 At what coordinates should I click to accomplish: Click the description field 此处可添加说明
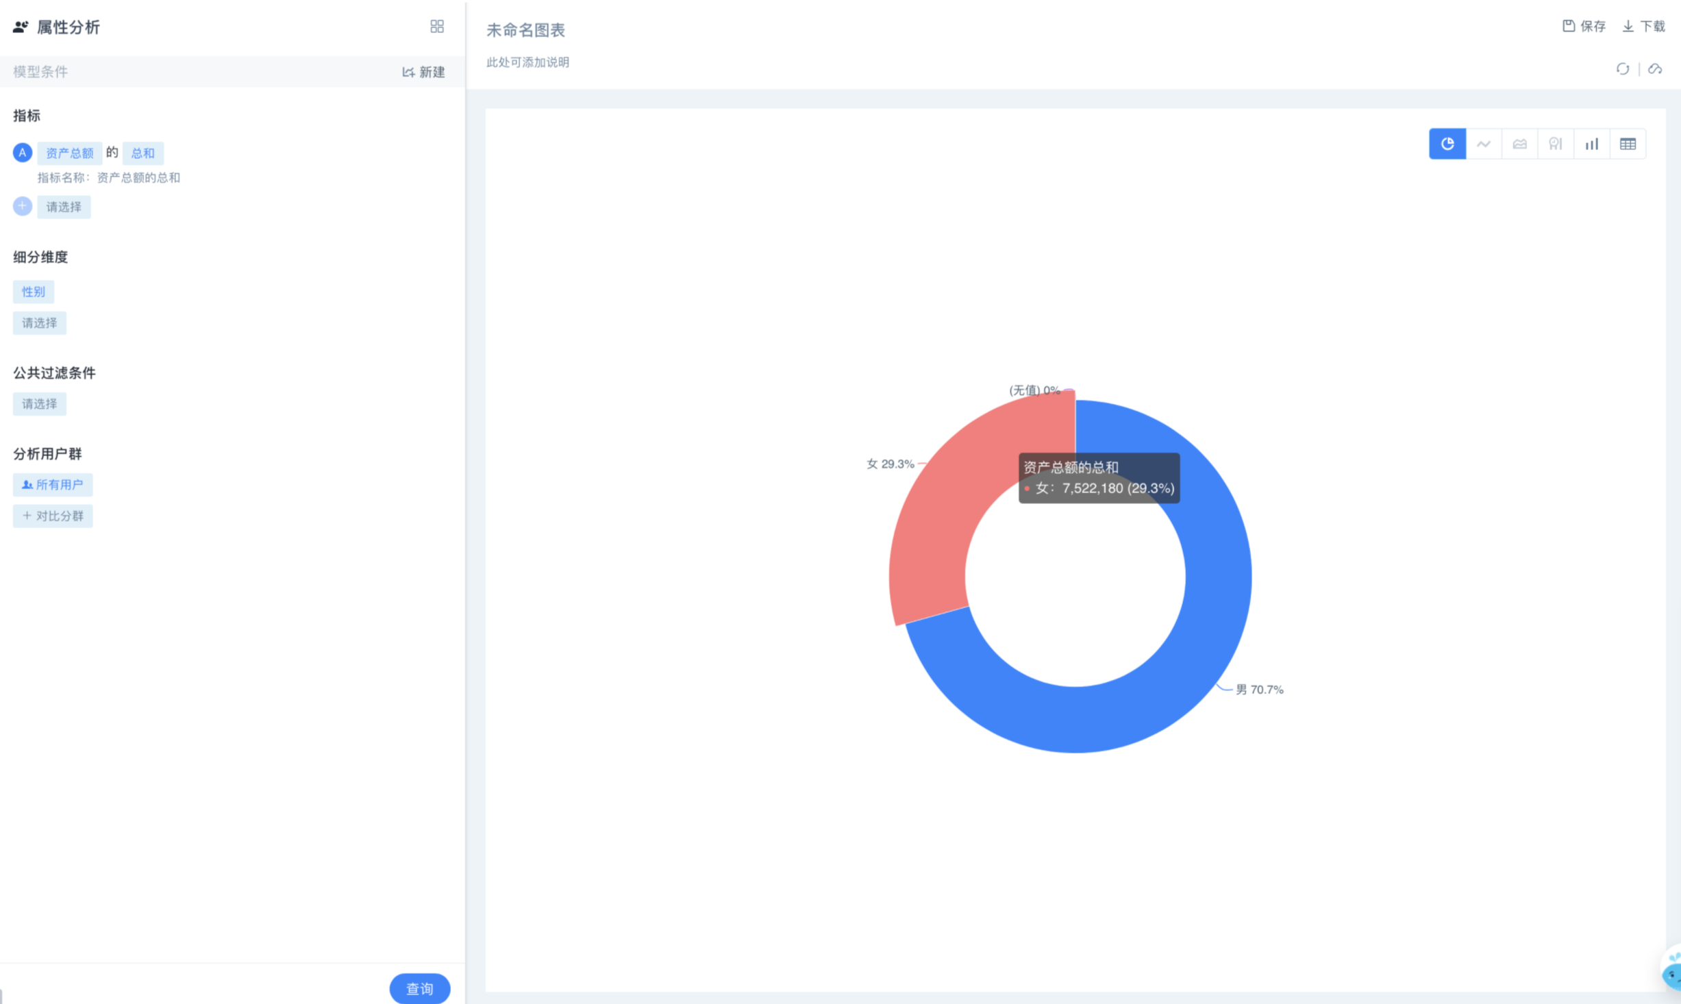pos(527,62)
